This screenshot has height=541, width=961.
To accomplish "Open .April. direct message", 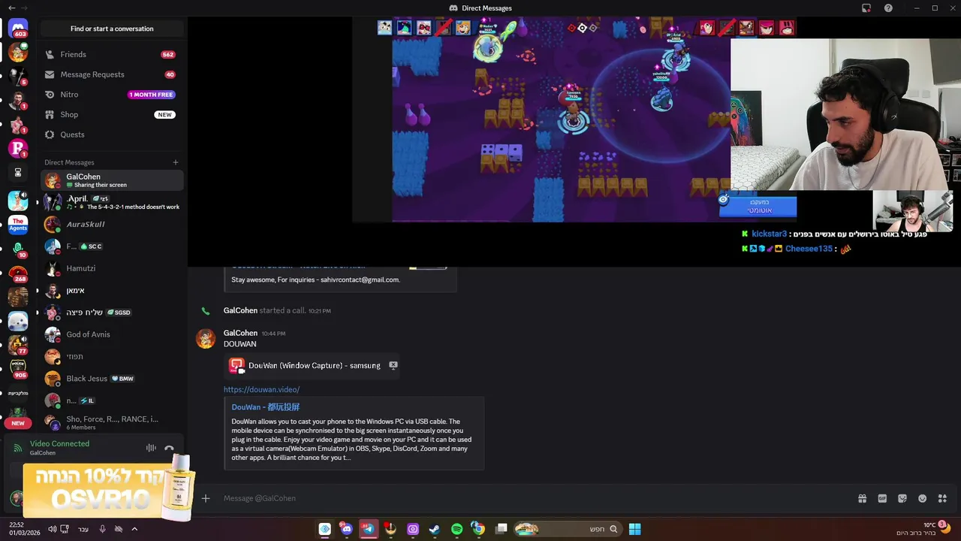I will coord(111,202).
